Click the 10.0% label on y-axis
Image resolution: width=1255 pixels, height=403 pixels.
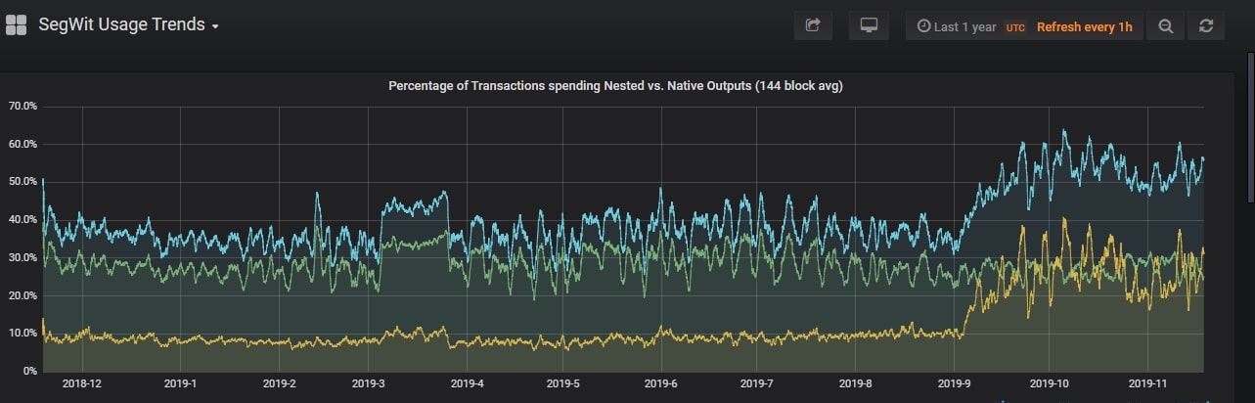point(22,334)
